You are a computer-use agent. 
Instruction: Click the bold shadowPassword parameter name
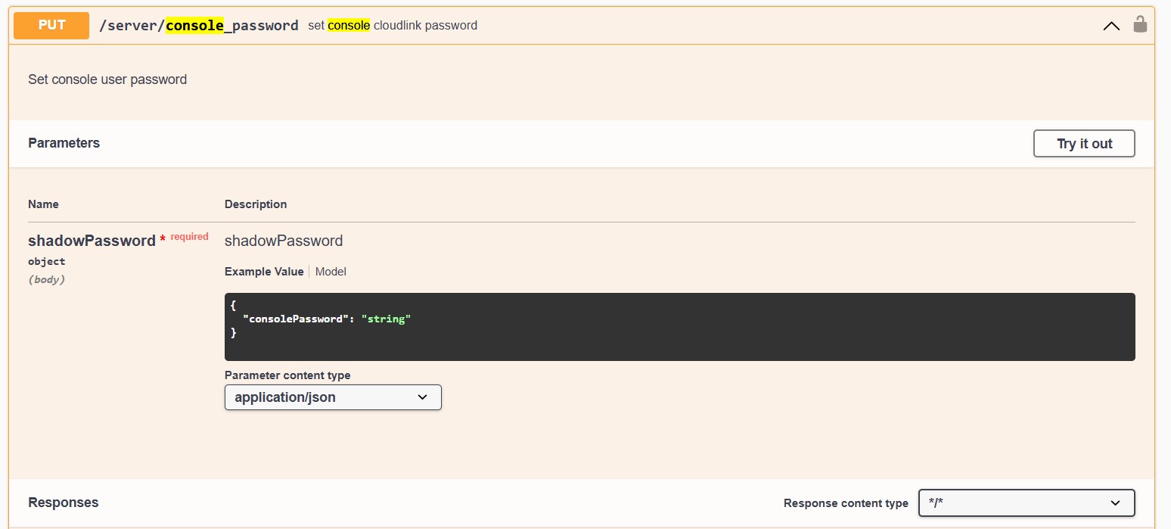[x=92, y=241]
